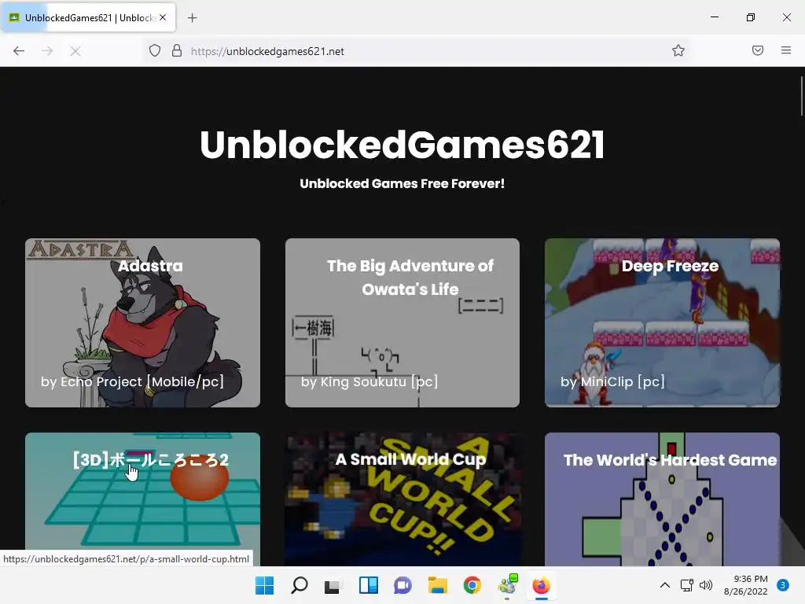The height and width of the screenshot is (604, 805).
Task: Open A Small World Cup game
Action: click(x=402, y=499)
